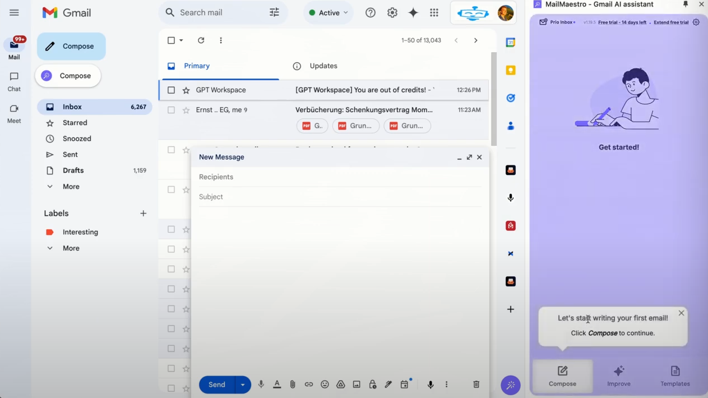Open Gmail support help icon
The height and width of the screenshot is (398, 708).
371,12
